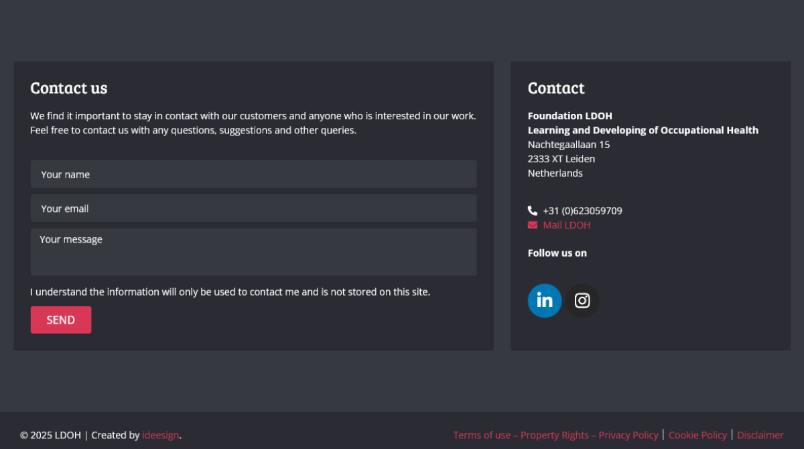Viewport: 804px width, 449px height.
Task: Click the address line 'Nachtegaallaan 15'
Action: [x=569, y=145]
